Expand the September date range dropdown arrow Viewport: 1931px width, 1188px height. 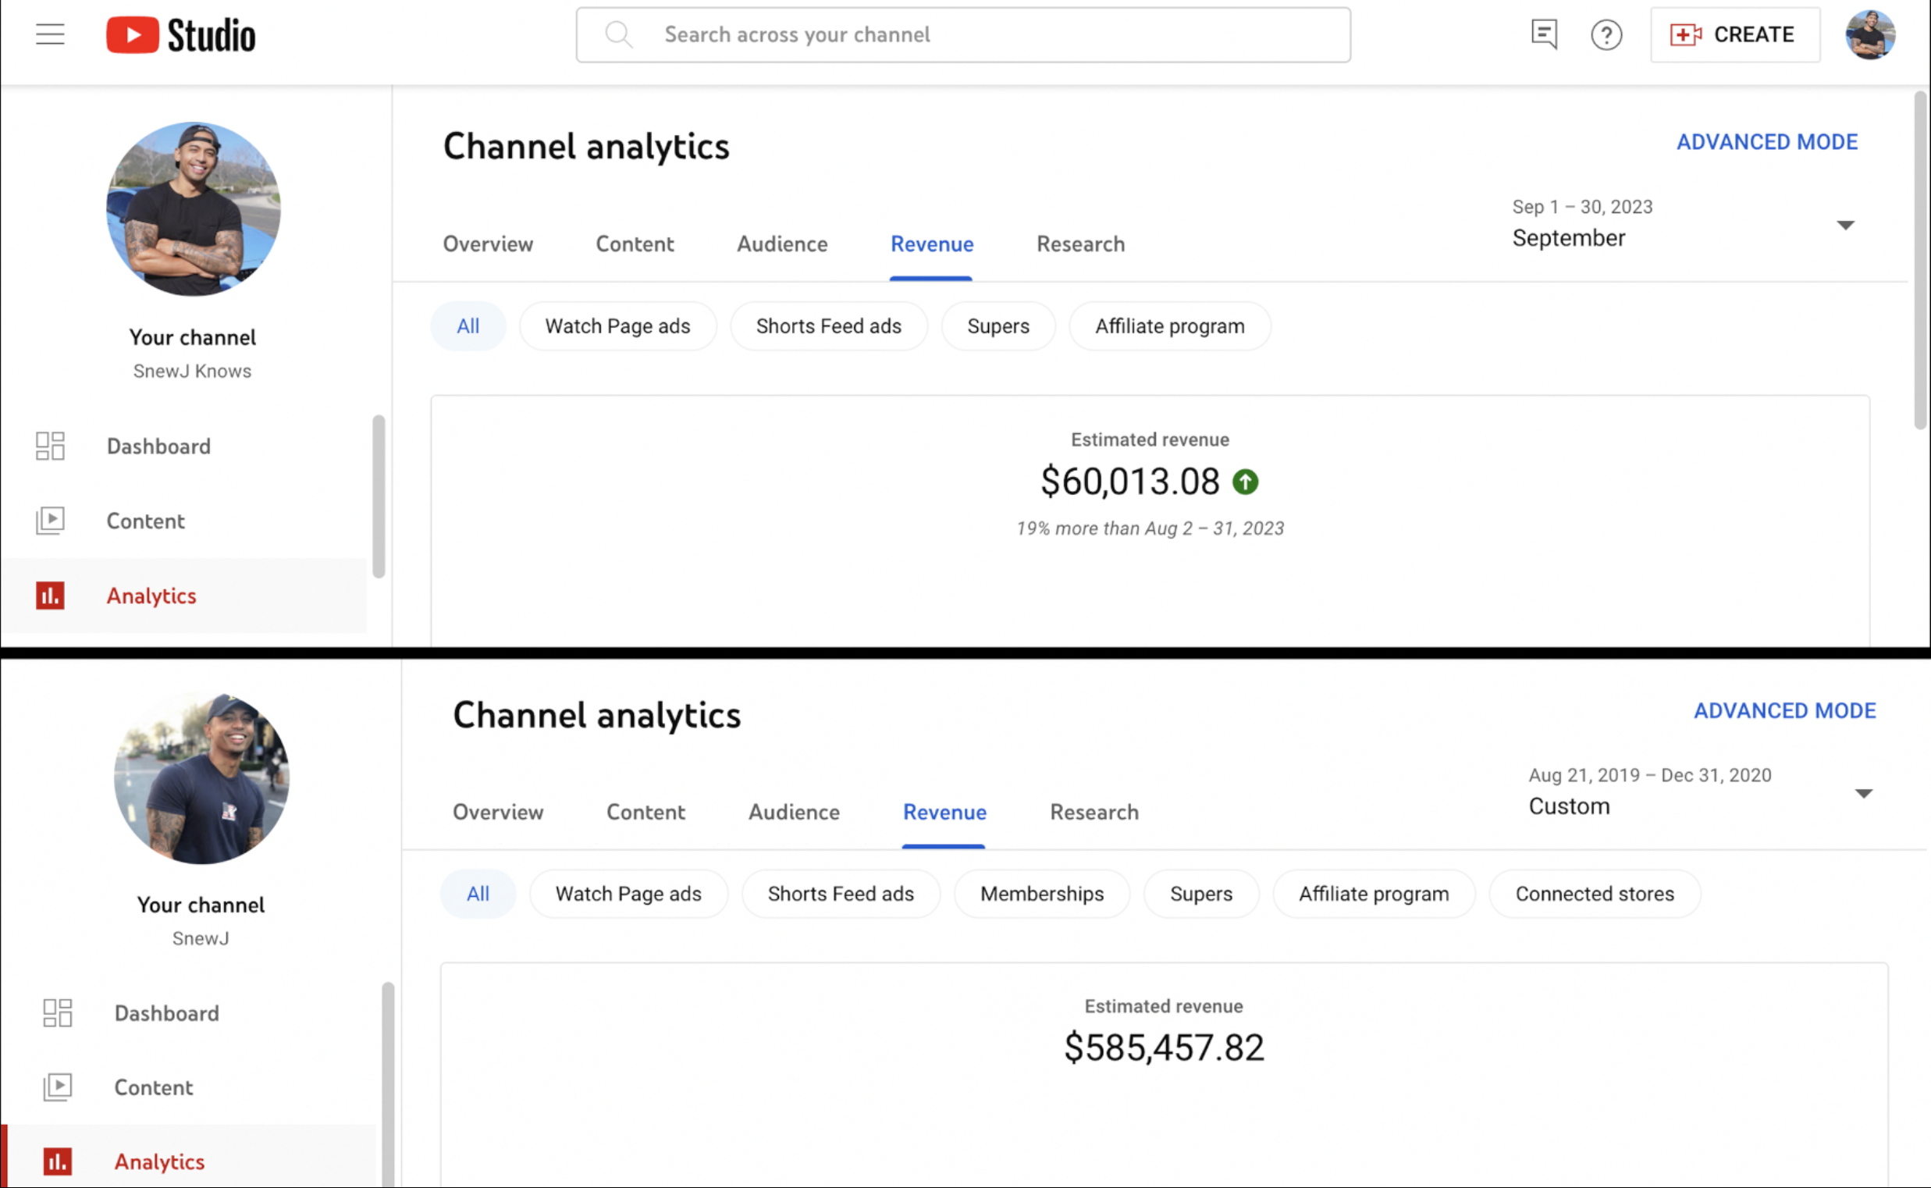point(1845,226)
